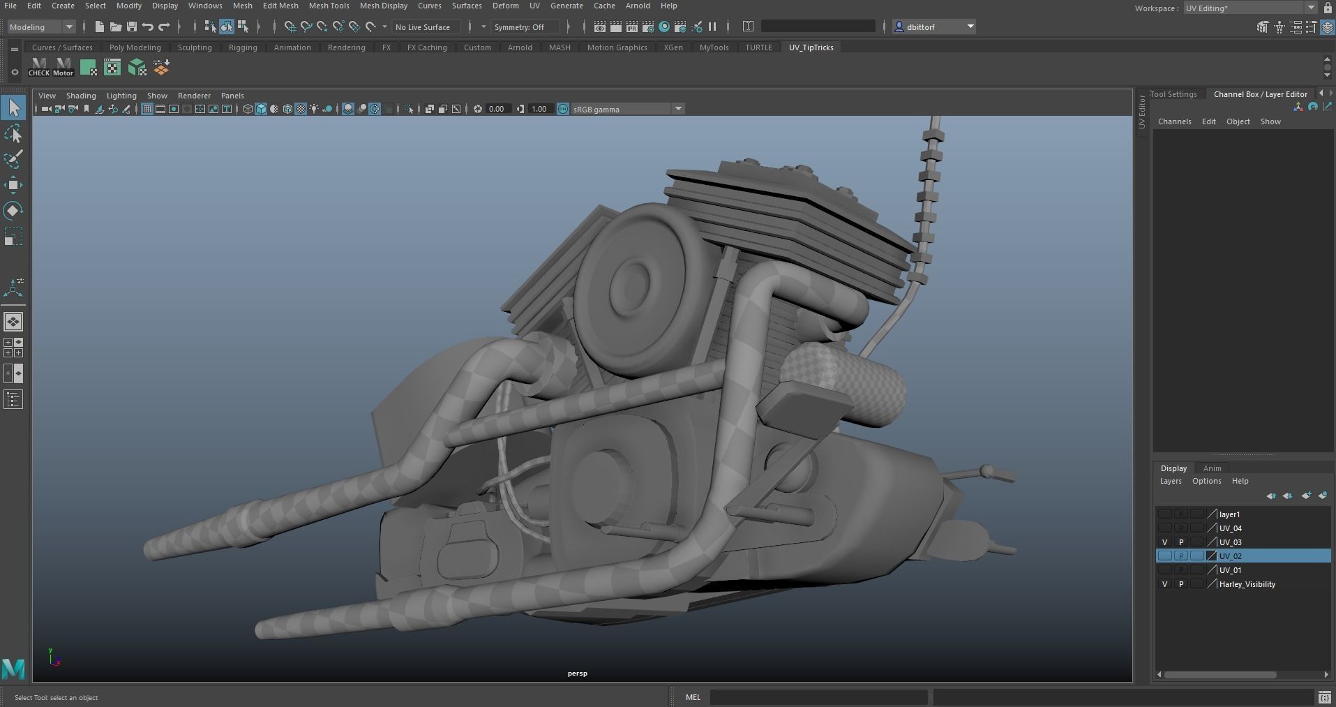1336x707 pixels.
Task: Open the snap options dropdown arrow
Action: coord(384,27)
